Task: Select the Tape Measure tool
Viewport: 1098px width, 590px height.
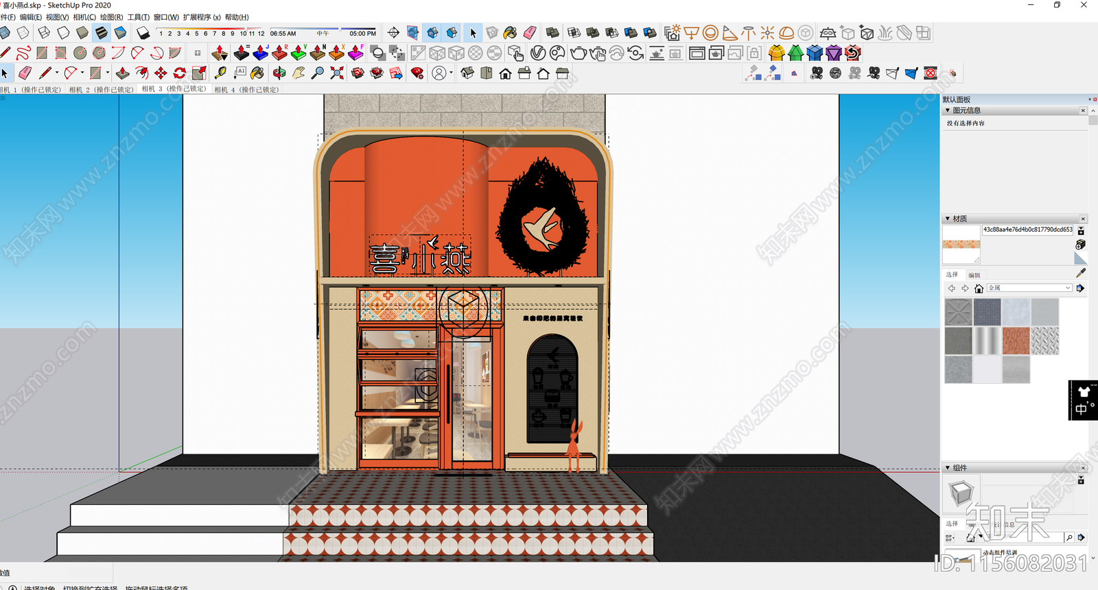Action: (x=220, y=73)
